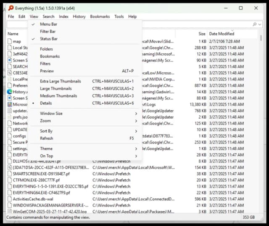Screen dimensions: 269x226
Task: Click the vertical scrollbar thumb
Action: point(261,38)
